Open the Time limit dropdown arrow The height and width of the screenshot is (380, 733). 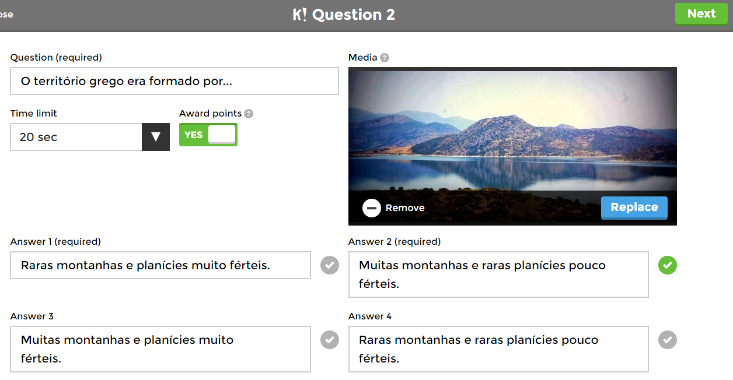156,137
